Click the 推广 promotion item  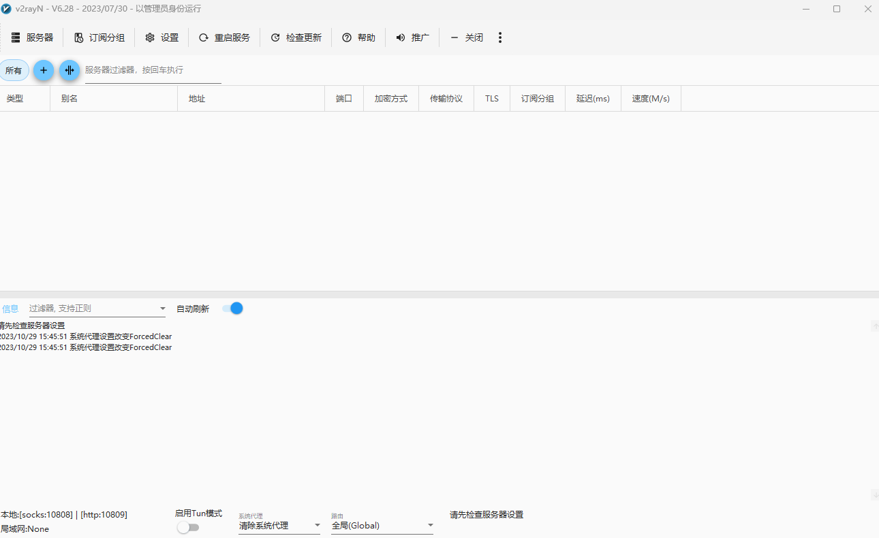[x=412, y=37]
